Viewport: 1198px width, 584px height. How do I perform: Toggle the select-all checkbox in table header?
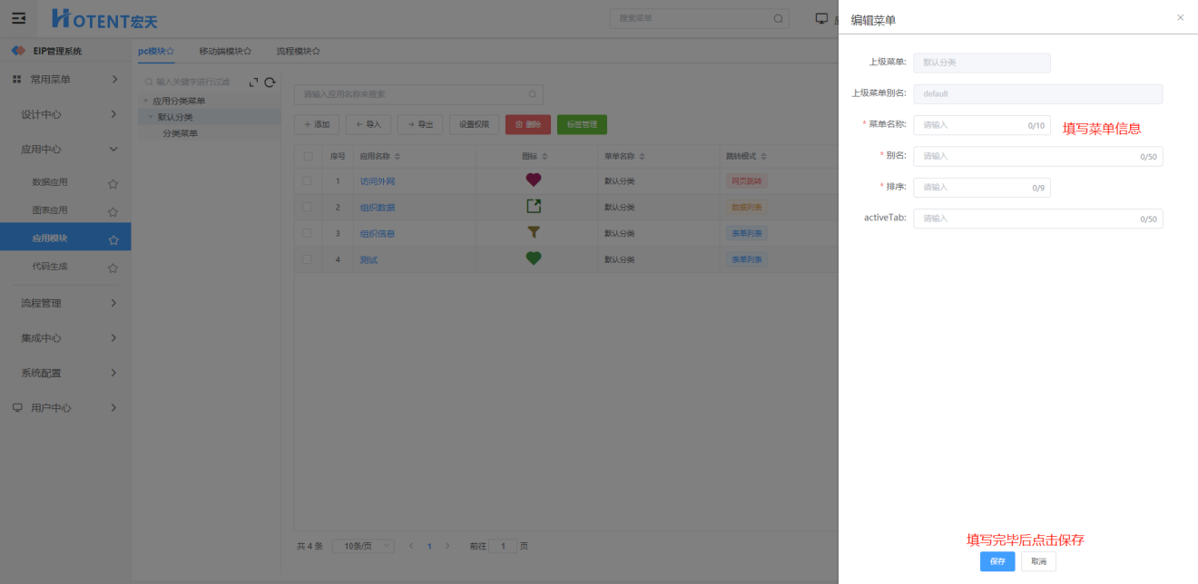click(308, 157)
